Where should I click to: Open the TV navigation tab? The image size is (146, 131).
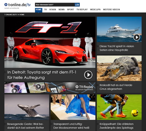[46, 10]
